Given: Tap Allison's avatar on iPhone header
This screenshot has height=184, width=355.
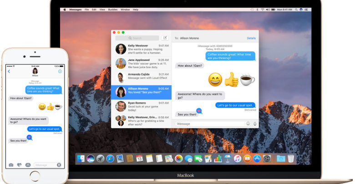Looking at the screenshot, I should point(35,71).
